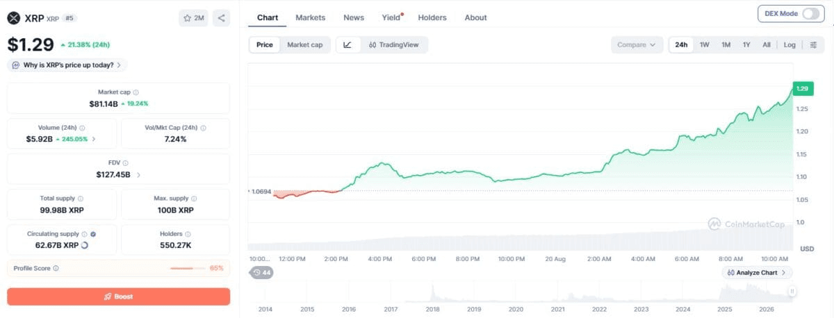The height and width of the screenshot is (318, 834).
Task: Open the News tab
Action: tap(354, 17)
